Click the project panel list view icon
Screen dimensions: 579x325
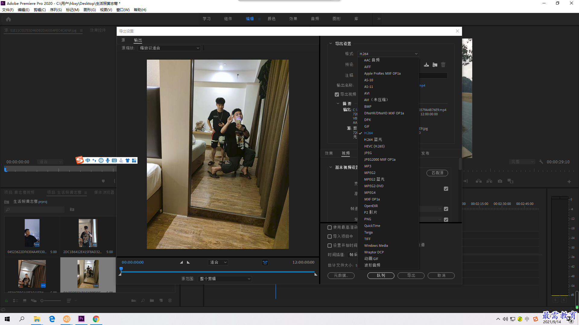tap(16, 300)
